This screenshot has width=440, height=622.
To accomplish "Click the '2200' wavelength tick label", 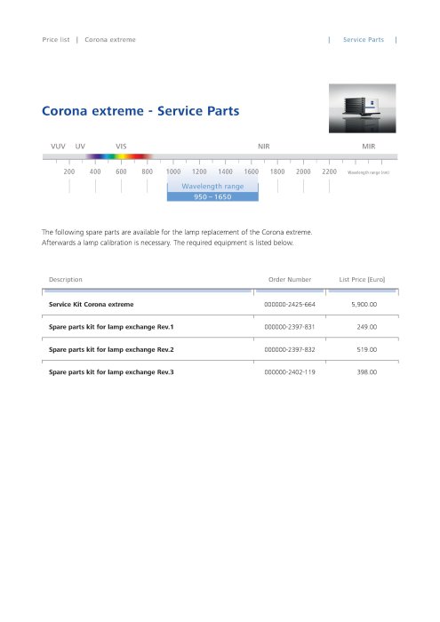I will point(329,171).
